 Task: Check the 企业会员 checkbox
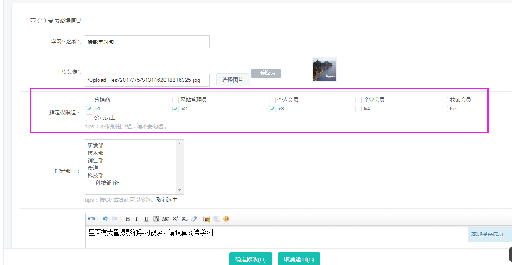pyautogui.click(x=358, y=100)
